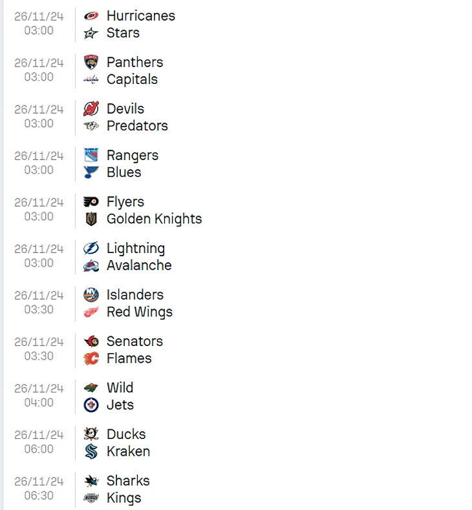Click the Flyers team logo

91,202
